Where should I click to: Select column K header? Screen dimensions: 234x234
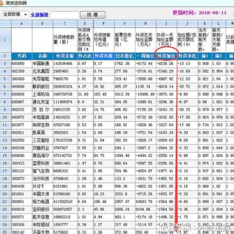coord(205,23)
